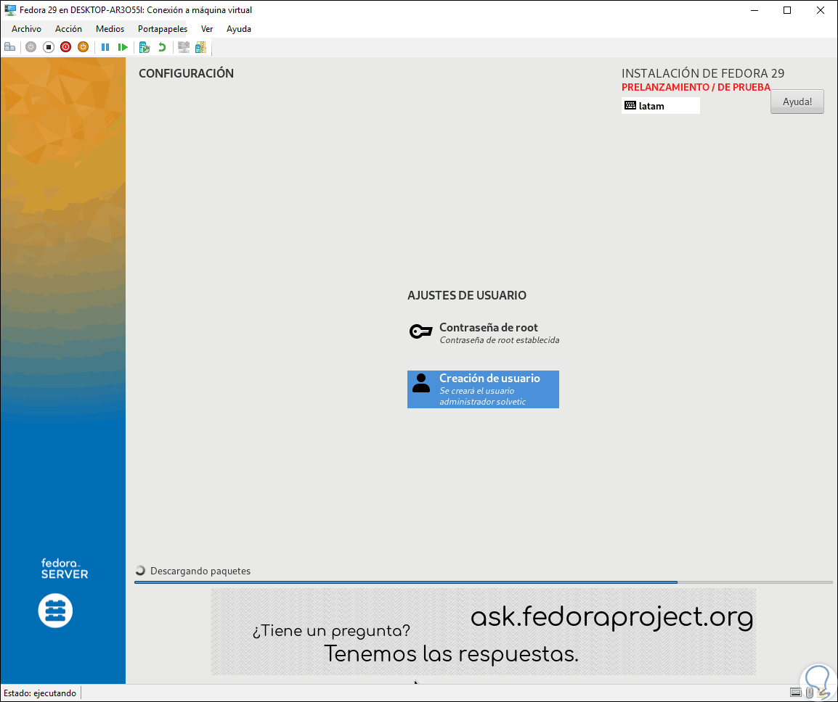This screenshot has height=702, width=838.
Task: Click the keyboard icon next to latam
Action: pos(630,106)
